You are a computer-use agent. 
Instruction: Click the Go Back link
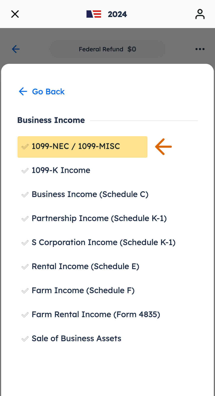41,91
